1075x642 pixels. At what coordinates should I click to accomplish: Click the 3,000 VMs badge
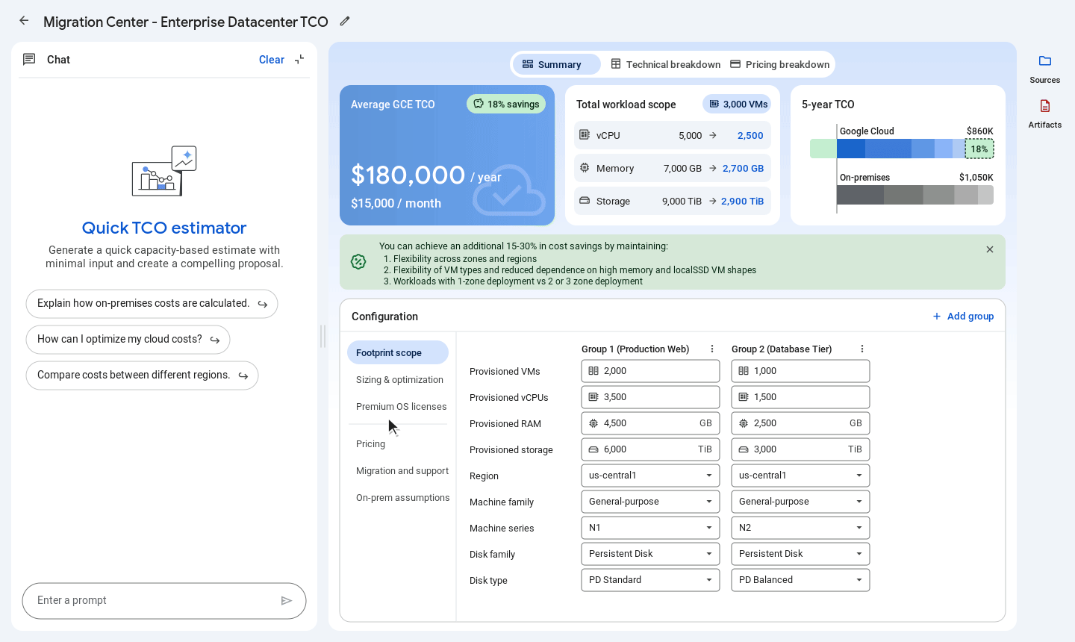pos(738,104)
